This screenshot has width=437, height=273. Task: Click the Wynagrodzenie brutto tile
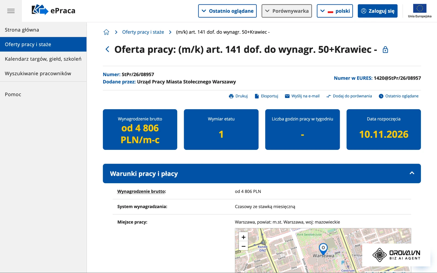coord(140,129)
